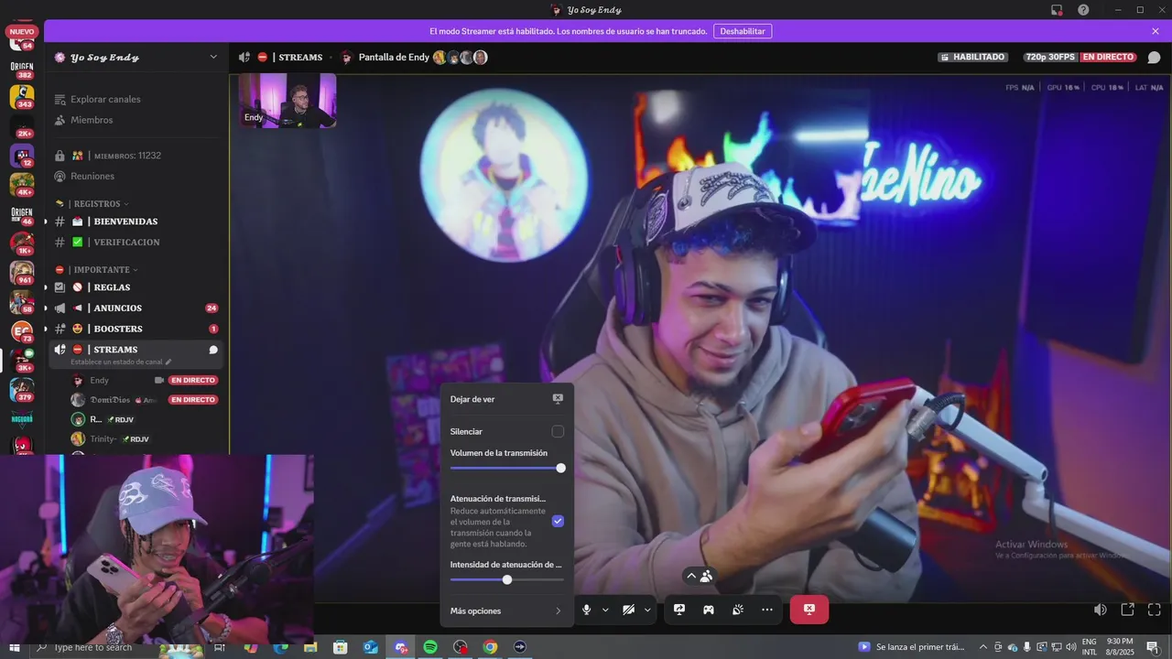Start an activity with the game controller icon
Screen dimensions: 1172x659
click(709, 610)
